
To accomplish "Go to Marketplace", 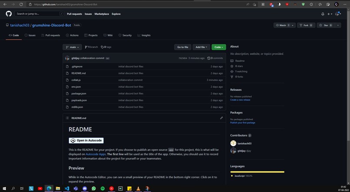I will pyautogui.click(x=102, y=14).
